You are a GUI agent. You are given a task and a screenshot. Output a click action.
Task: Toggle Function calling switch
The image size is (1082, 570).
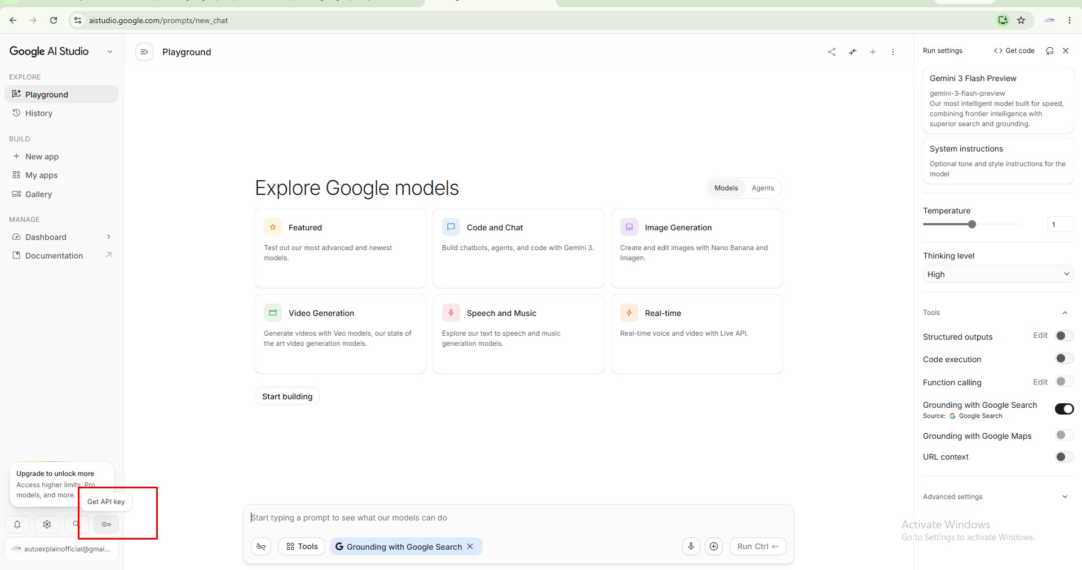coord(1065,381)
